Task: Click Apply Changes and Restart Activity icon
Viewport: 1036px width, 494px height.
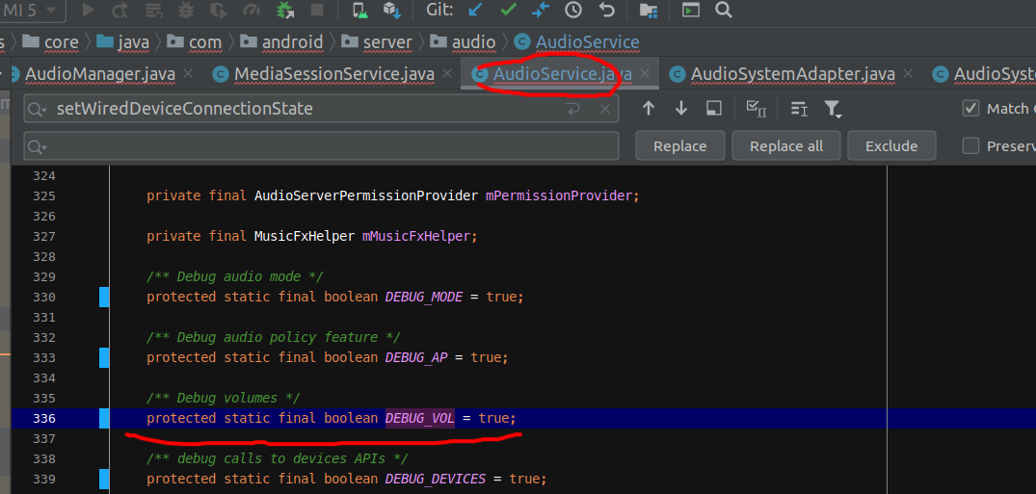Action: (x=120, y=10)
